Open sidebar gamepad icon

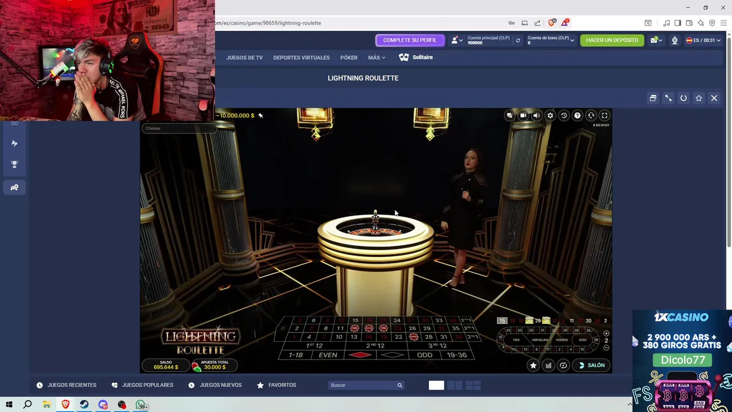tap(14, 187)
